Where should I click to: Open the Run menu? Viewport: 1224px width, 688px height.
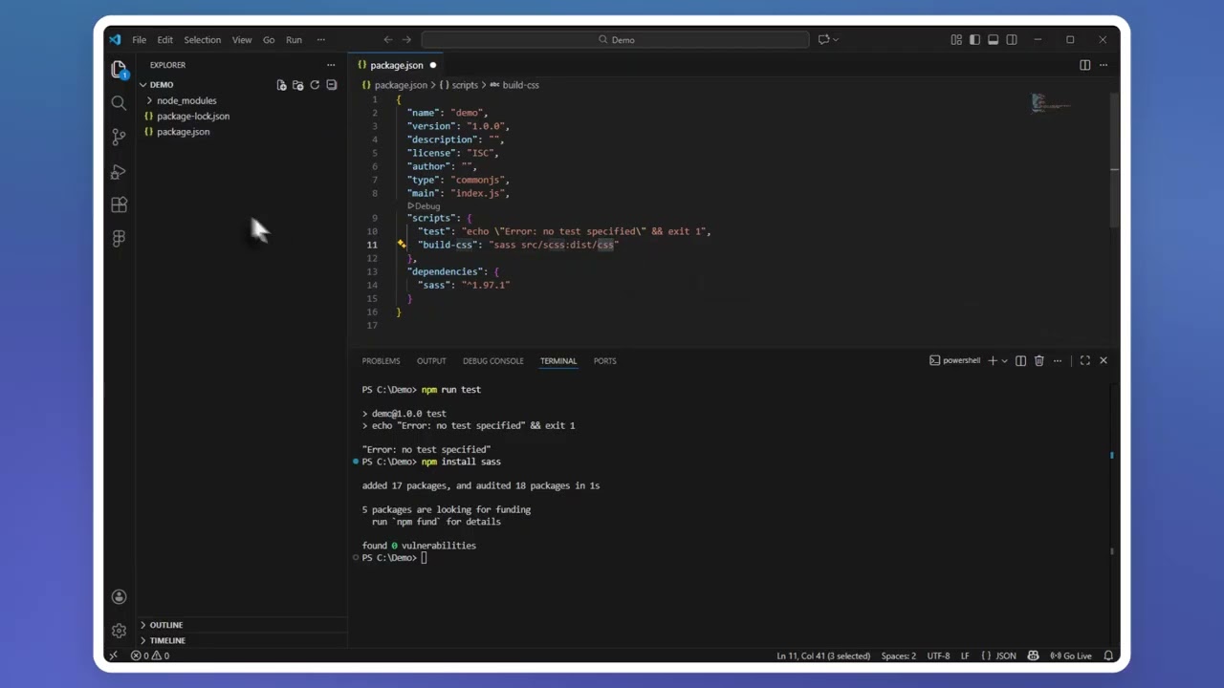pyautogui.click(x=294, y=39)
